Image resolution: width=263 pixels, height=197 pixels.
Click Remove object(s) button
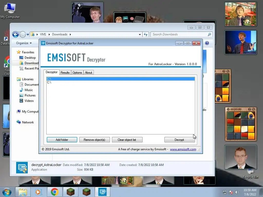pos(95,140)
